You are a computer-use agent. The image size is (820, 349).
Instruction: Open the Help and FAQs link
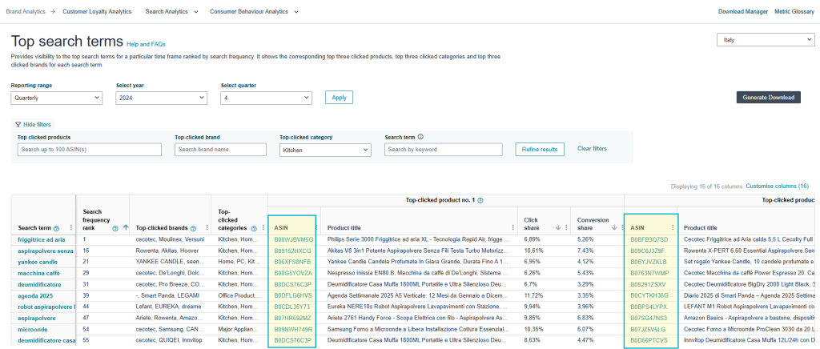coord(147,44)
